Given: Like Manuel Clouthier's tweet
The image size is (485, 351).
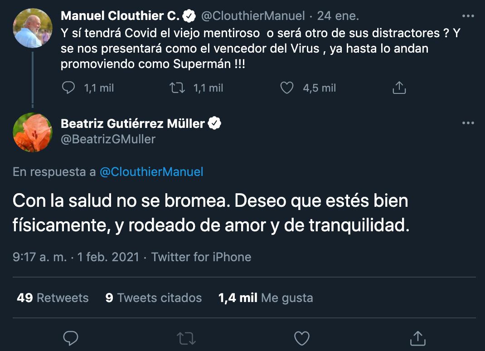Looking at the screenshot, I should [x=286, y=88].
